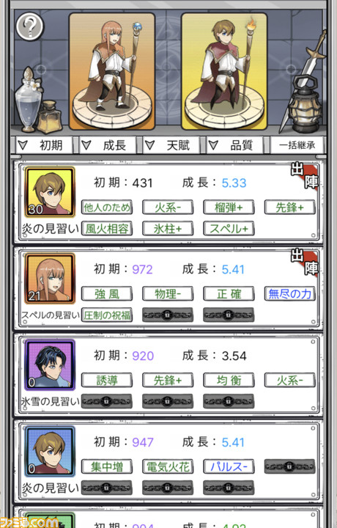Tap the blue-framed 炎の見習い portrait
Viewport: 337px width, 528px height.
tap(50, 451)
